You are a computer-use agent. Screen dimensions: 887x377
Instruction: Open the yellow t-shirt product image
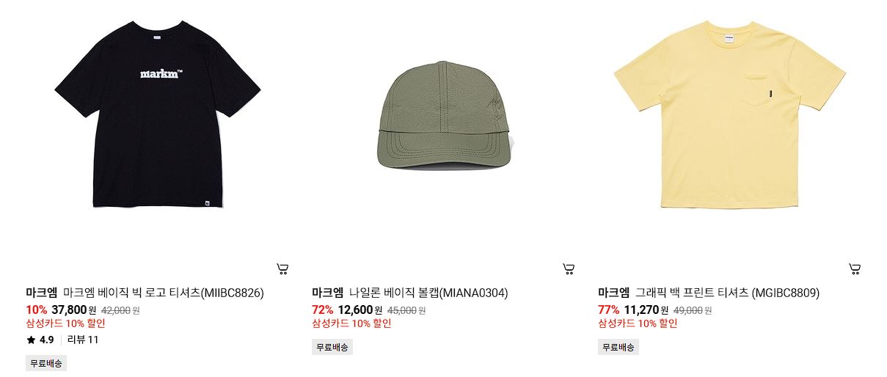(729, 114)
